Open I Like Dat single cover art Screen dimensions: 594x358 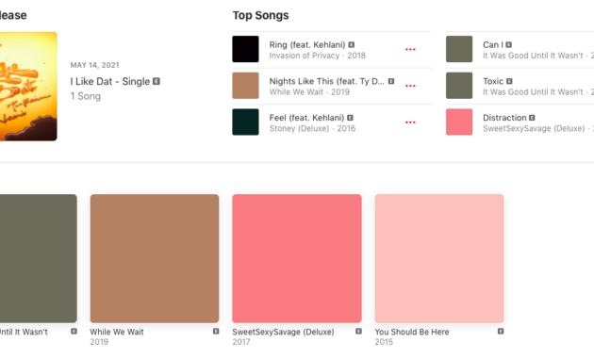pyautogui.click(x=28, y=87)
